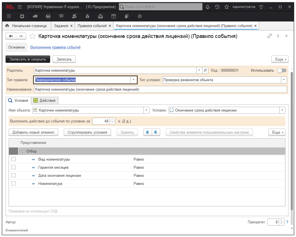The image size is (296, 237).
Task: Check the Вид номенклатуры filter checkbox
Action: coord(13,159)
